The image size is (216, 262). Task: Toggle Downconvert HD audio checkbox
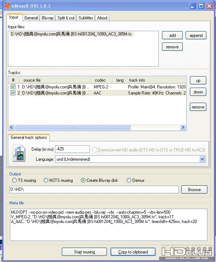coord(94,150)
